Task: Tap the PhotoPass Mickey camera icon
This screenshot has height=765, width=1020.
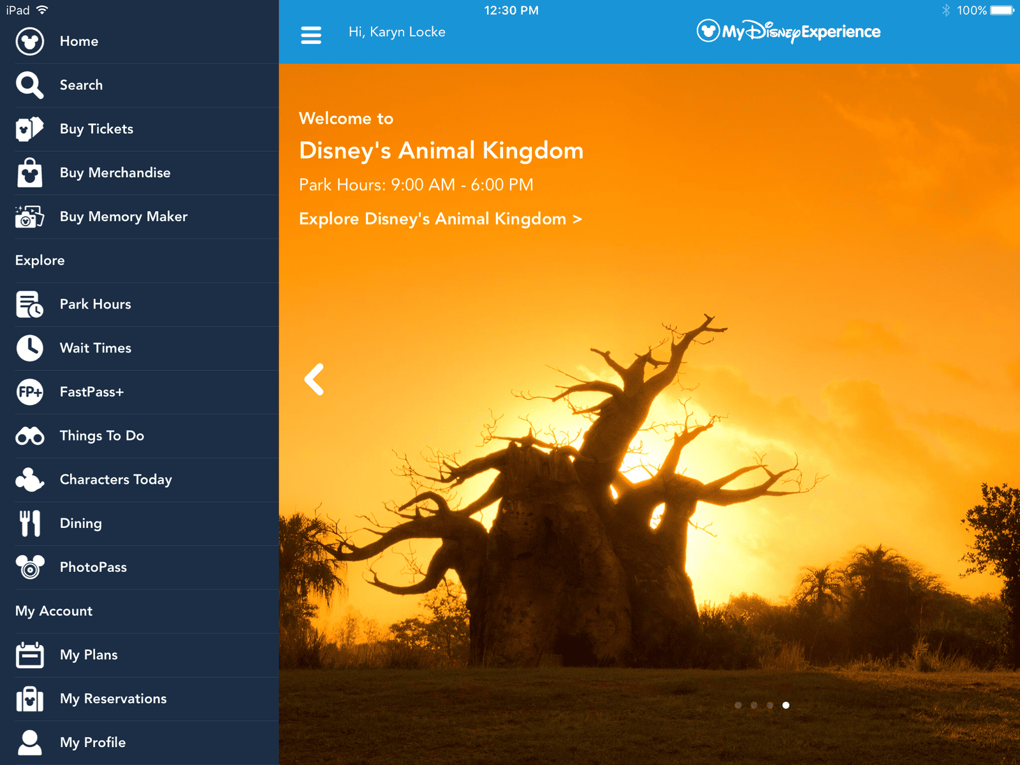Action: (x=29, y=567)
